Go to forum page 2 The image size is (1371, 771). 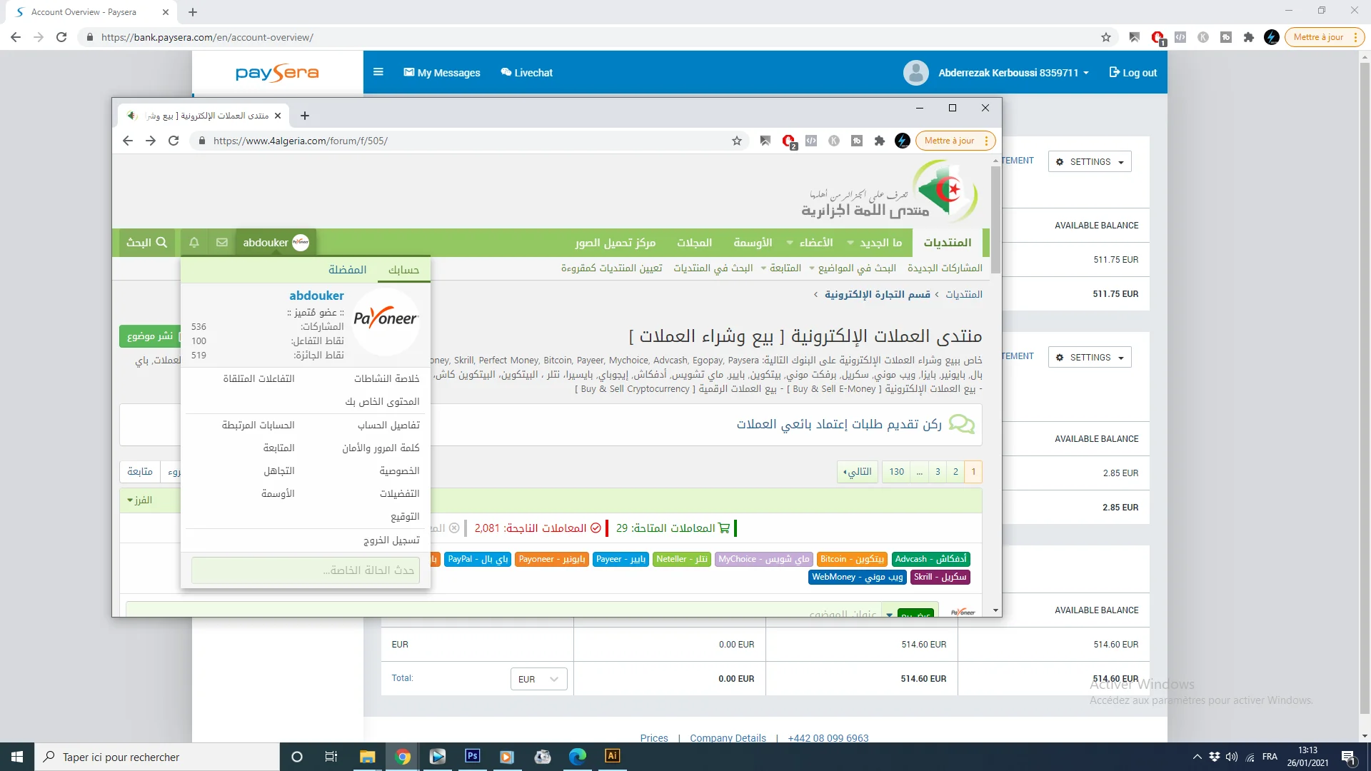click(955, 472)
